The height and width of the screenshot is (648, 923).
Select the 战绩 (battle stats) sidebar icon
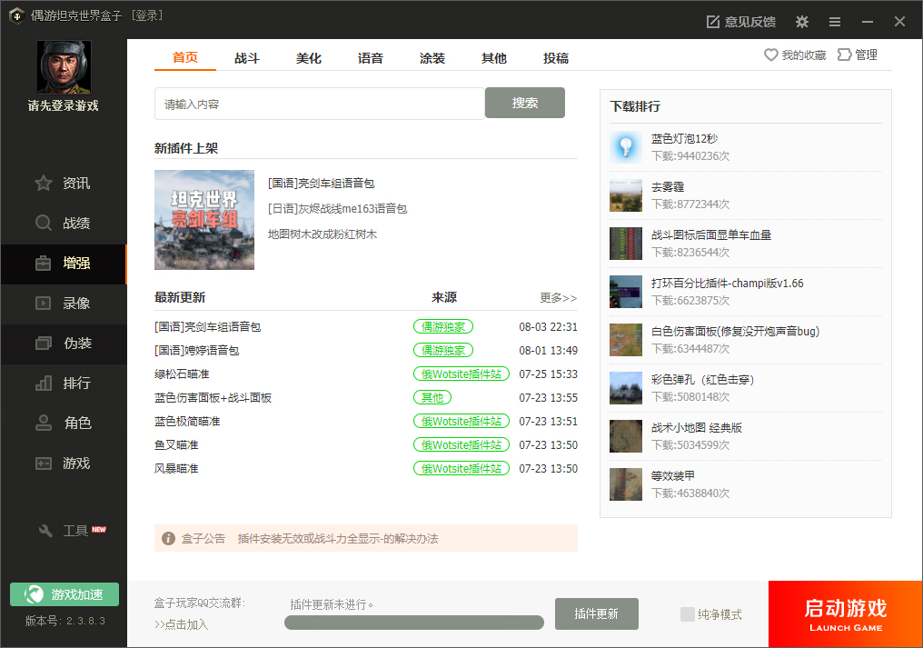pyautogui.click(x=64, y=223)
